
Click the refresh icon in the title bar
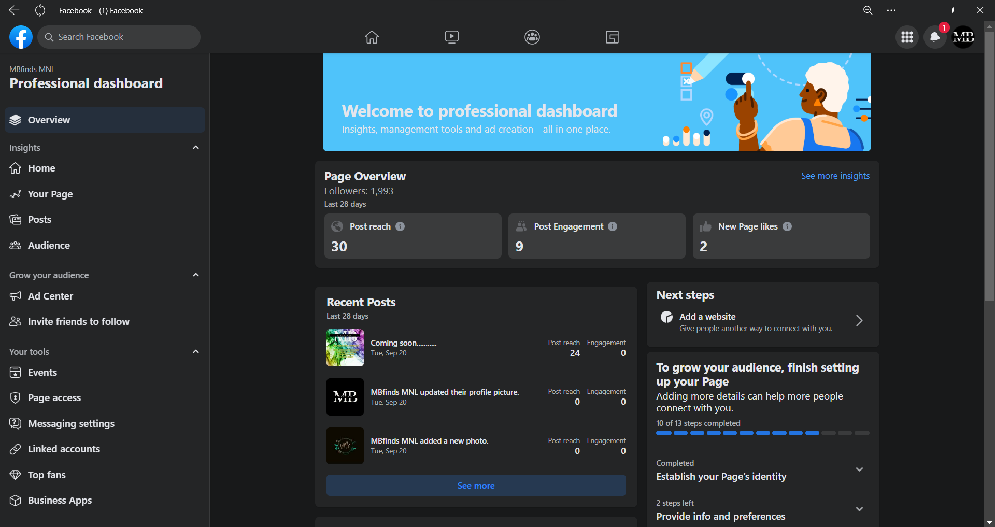pyautogui.click(x=40, y=10)
